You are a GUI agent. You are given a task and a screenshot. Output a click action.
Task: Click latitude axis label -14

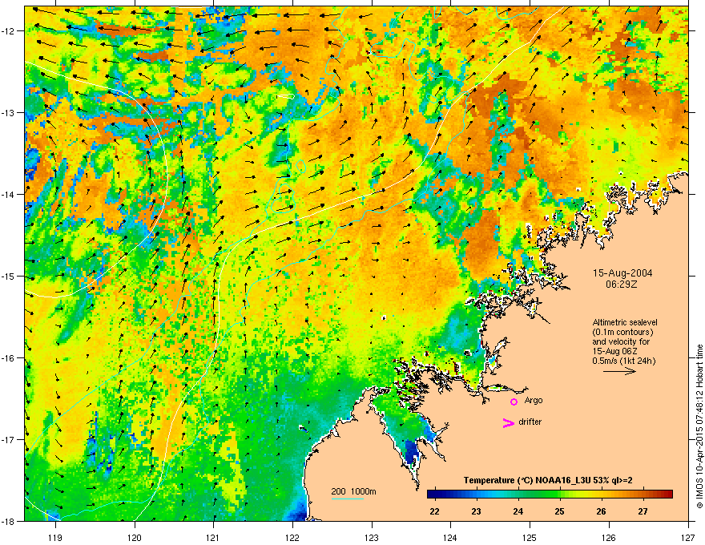pos(8,194)
